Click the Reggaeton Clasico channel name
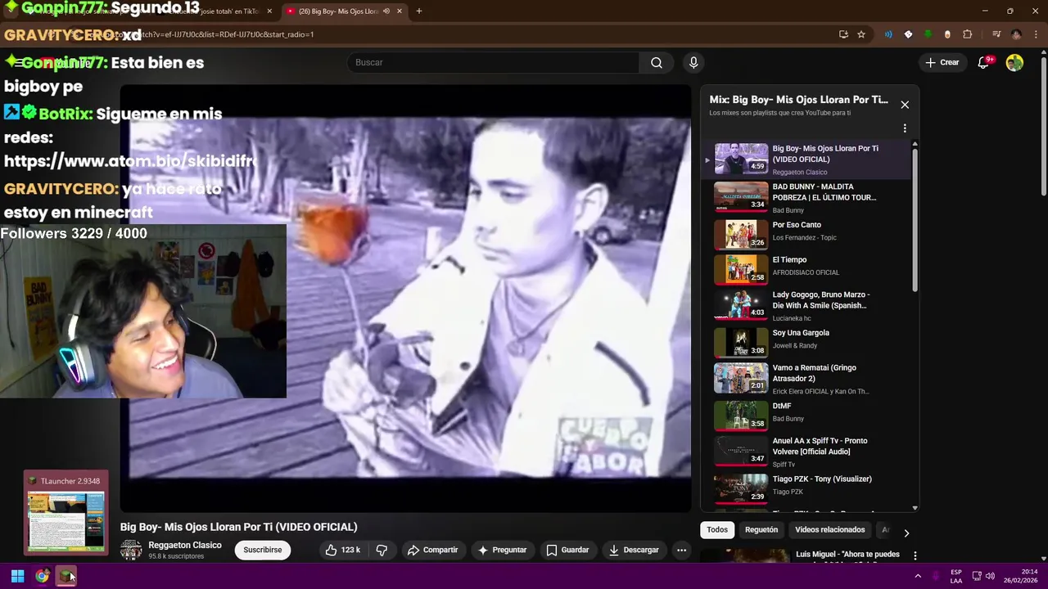Viewport: 1048px width, 589px height. pyautogui.click(x=185, y=545)
